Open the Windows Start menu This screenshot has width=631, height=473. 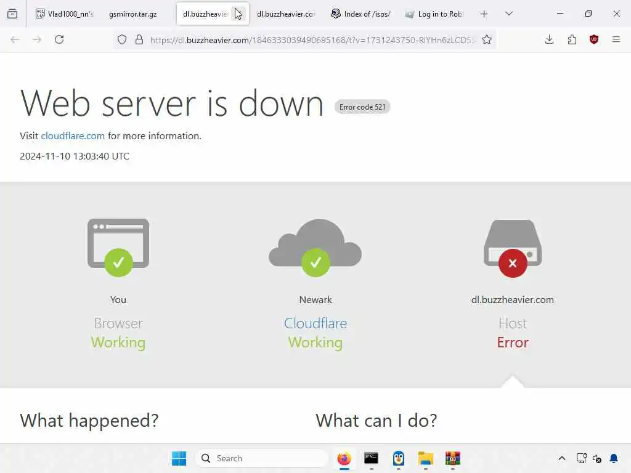tap(179, 458)
